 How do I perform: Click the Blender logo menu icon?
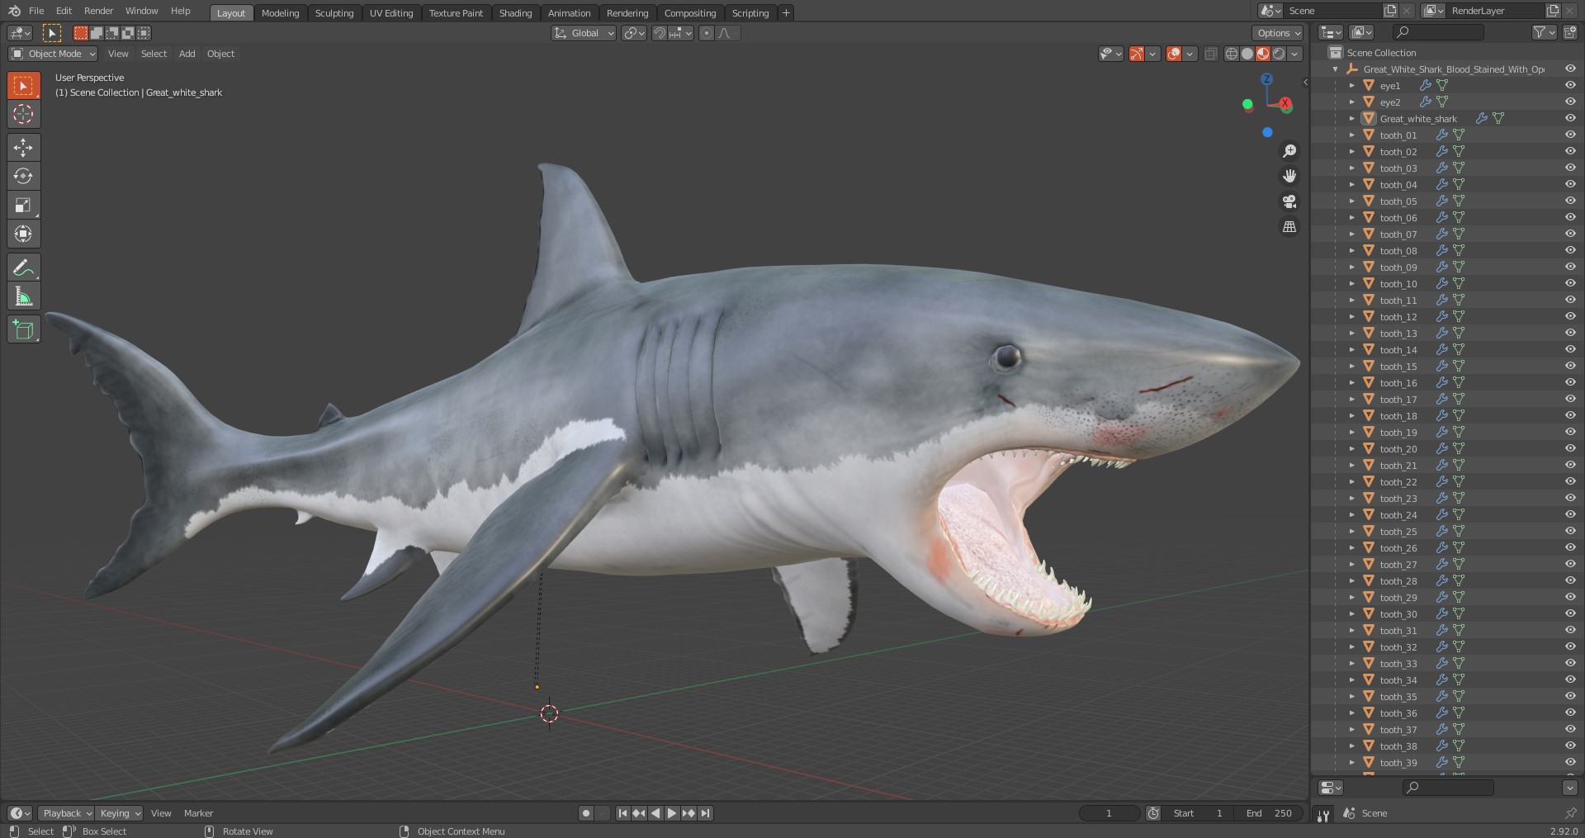14,11
